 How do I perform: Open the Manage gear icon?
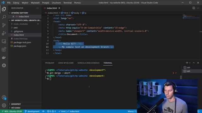[x=4, y=105]
